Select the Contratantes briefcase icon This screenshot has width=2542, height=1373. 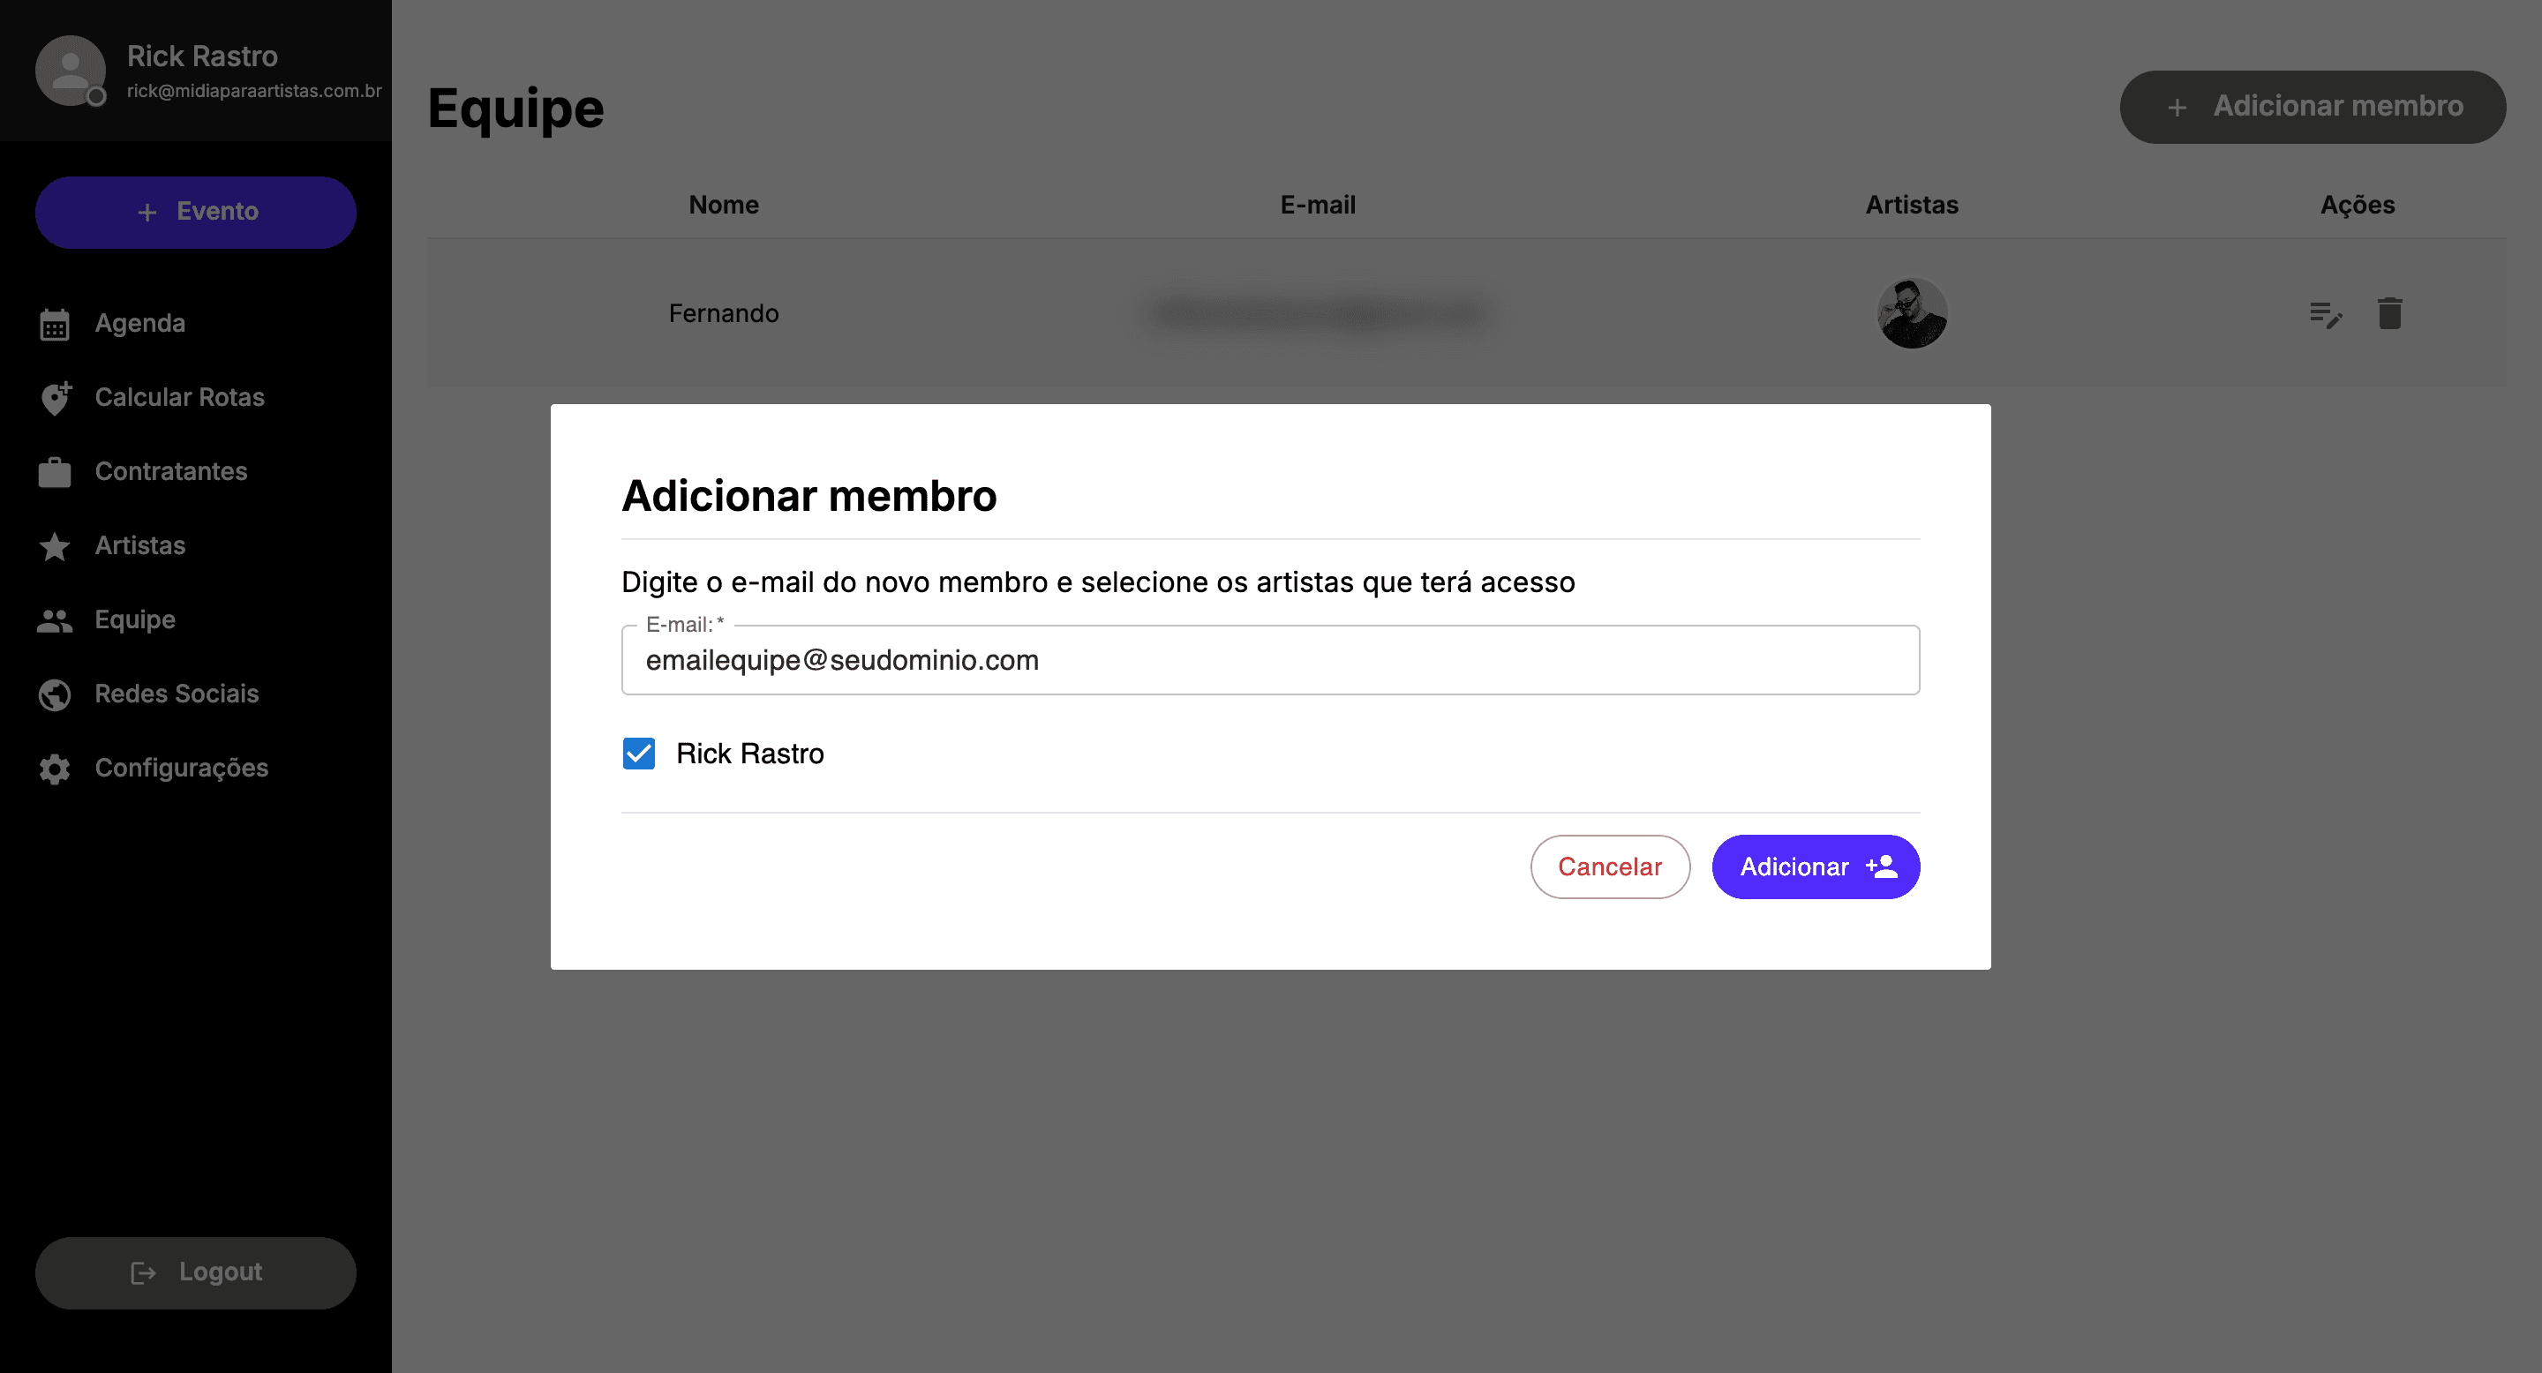click(54, 471)
